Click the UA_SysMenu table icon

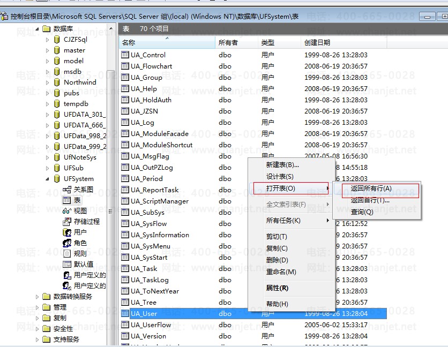tap(125, 246)
